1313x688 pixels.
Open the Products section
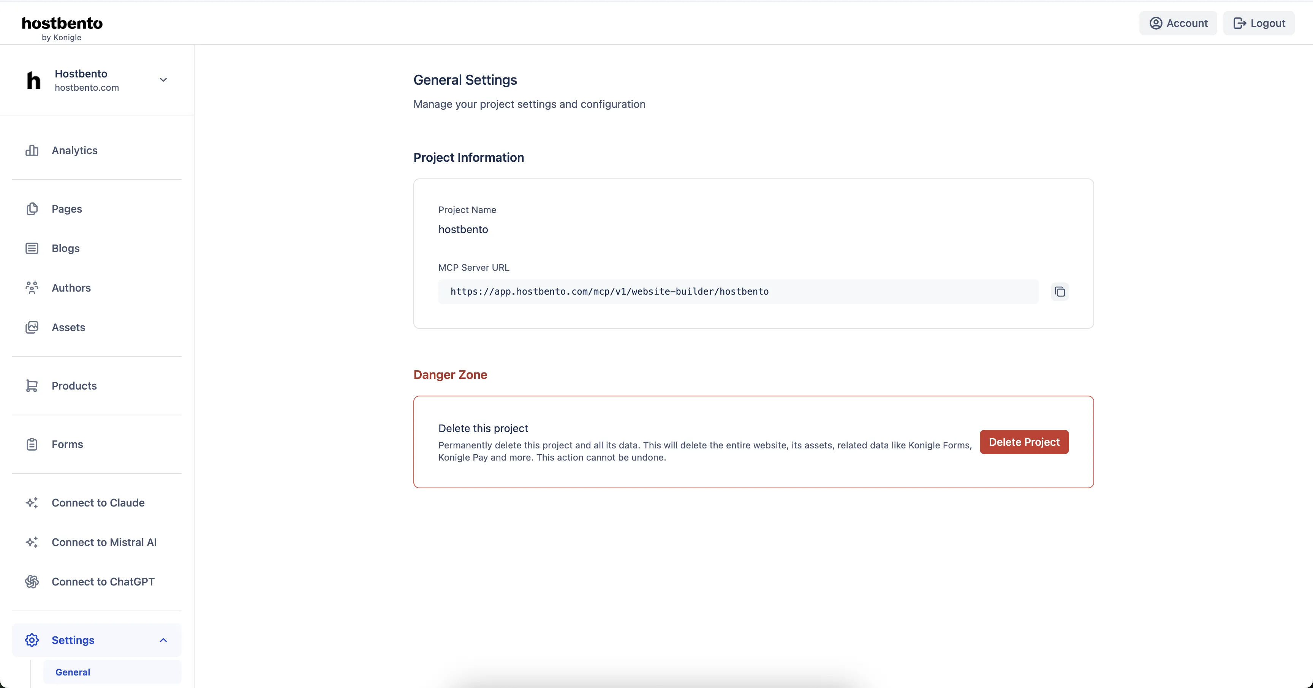[74, 385]
